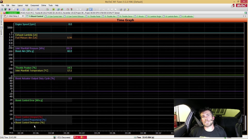Select the 1: Boost Control worksheet tab
Image resolution: width=248 pixels, height=139 pixels.
35,16
